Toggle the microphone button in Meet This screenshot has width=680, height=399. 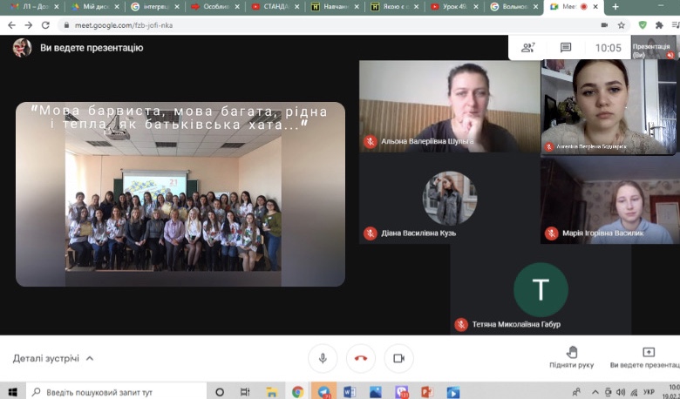pyautogui.click(x=323, y=358)
